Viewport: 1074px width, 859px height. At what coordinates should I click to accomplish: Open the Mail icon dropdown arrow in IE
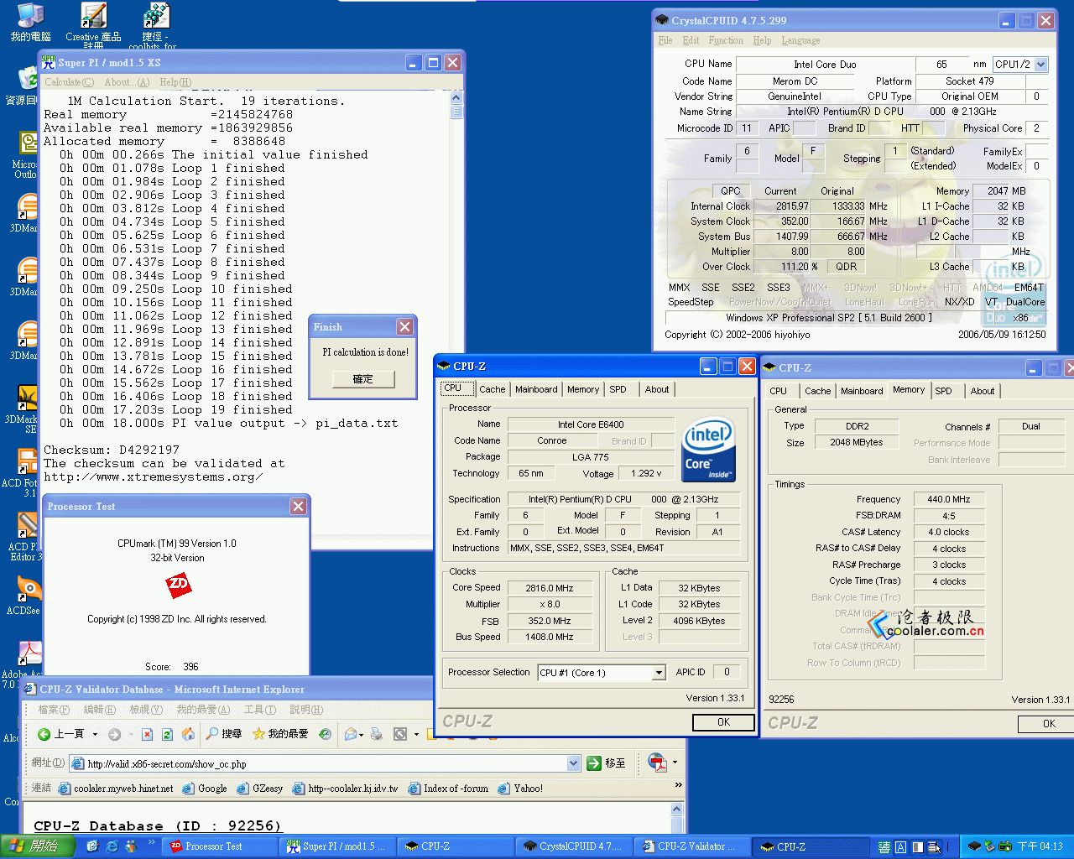point(362,735)
